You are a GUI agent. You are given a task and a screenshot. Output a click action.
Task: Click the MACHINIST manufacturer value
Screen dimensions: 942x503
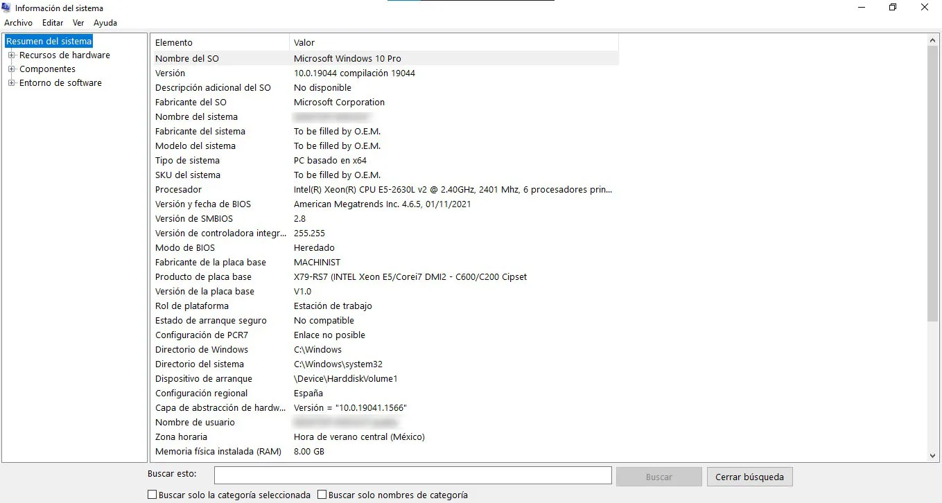(317, 263)
